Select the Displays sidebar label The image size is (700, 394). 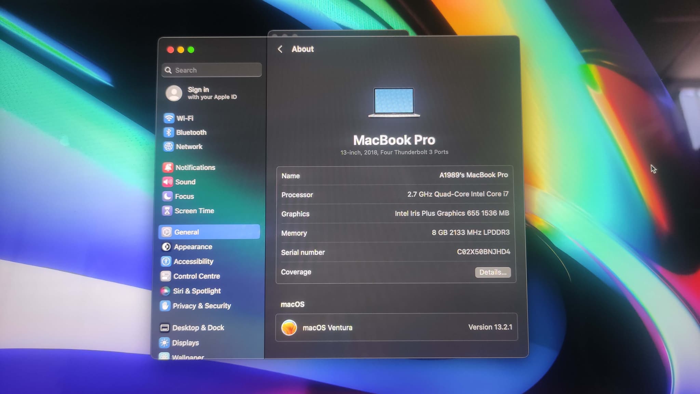pos(185,343)
